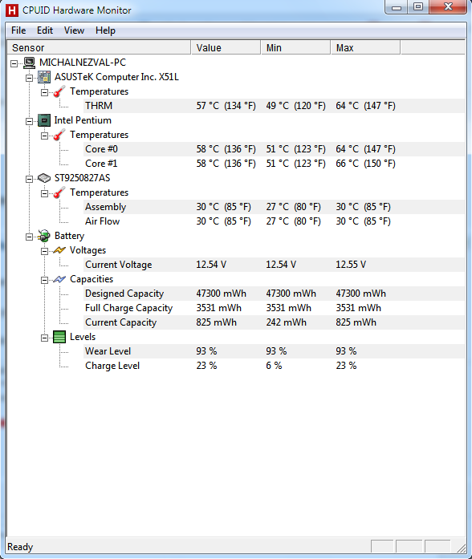Viewport: 472px width, 559px height.
Task: Click the ASUSTeK motherboard icon
Action: pos(44,77)
